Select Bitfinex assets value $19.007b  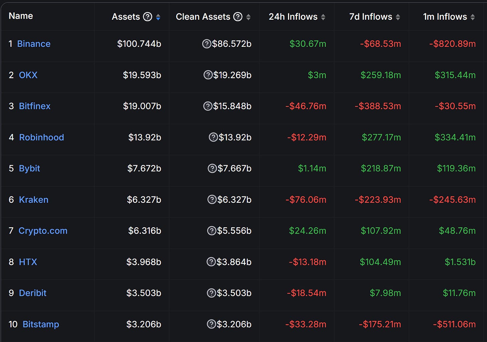pos(142,106)
